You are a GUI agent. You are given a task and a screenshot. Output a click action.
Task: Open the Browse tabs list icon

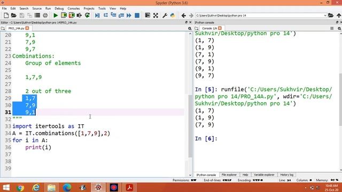[x=37, y=15]
